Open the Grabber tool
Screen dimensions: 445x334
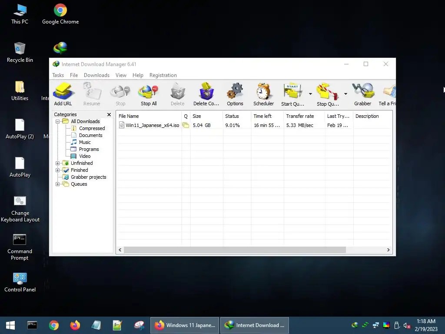[x=363, y=94]
